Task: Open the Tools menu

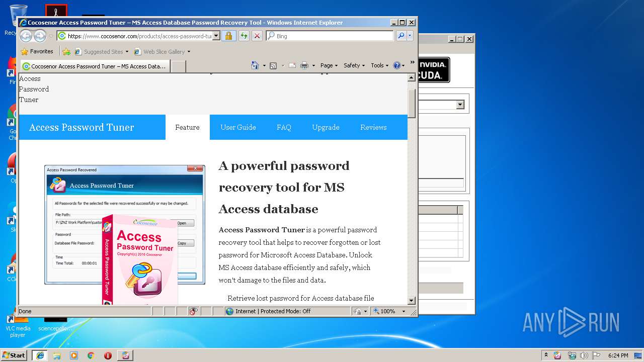Action: [x=379, y=65]
